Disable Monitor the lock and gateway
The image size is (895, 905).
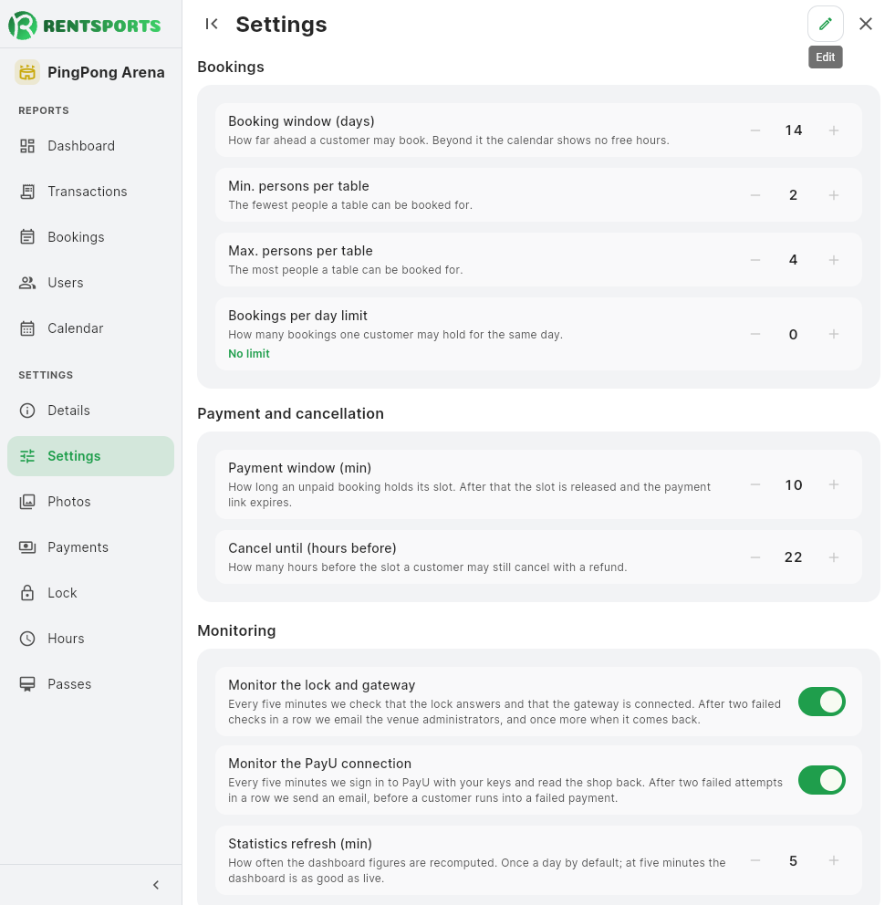click(822, 702)
